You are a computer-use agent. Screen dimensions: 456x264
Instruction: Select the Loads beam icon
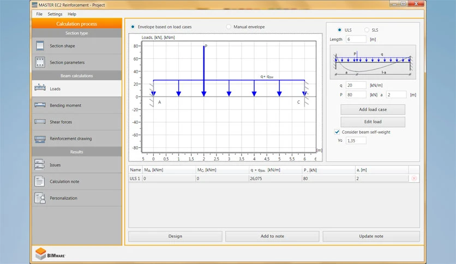(x=40, y=87)
